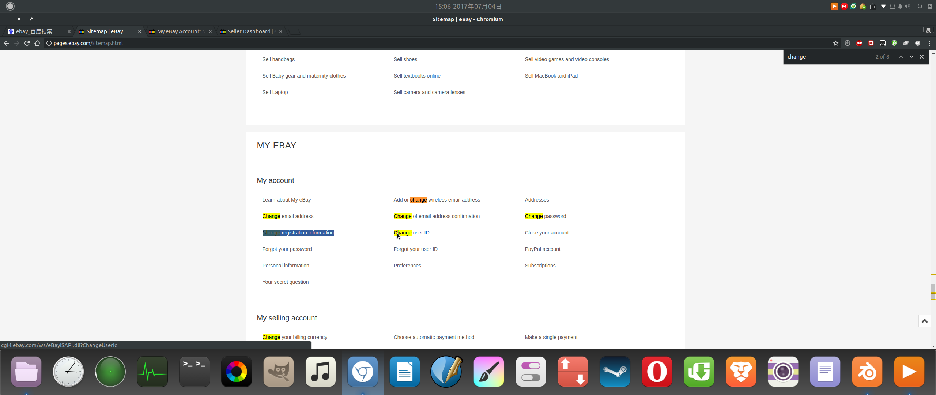Open Choose automatic payment method link
Screen dimensions: 936x395
(434, 337)
